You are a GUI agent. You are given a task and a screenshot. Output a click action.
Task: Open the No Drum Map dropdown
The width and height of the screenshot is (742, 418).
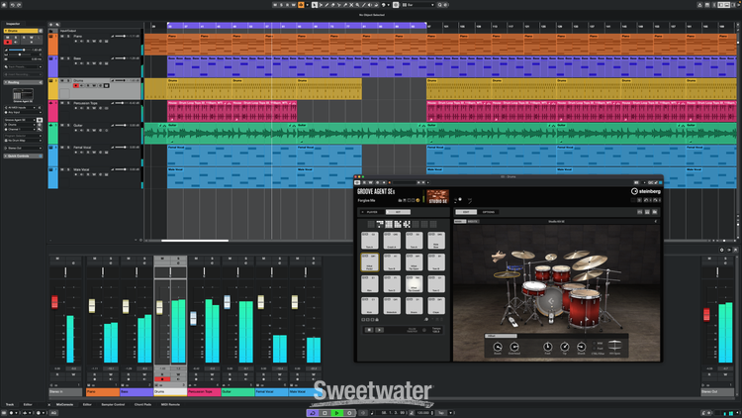tap(22, 140)
